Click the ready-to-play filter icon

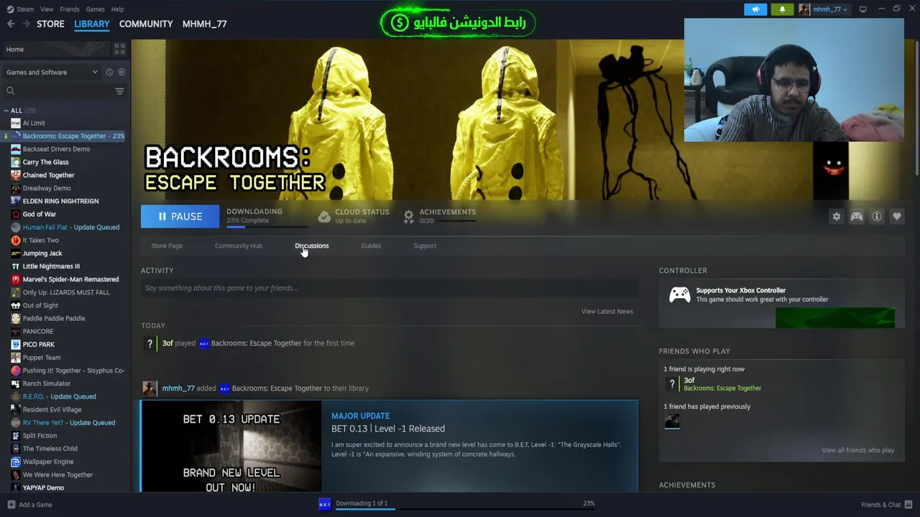(121, 72)
